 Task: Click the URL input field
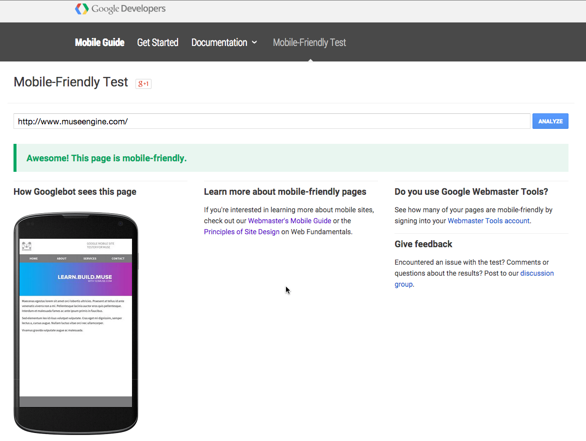click(271, 121)
